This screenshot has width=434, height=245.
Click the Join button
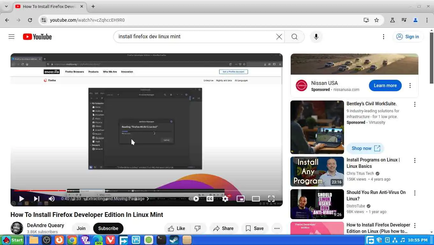[x=81, y=228]
